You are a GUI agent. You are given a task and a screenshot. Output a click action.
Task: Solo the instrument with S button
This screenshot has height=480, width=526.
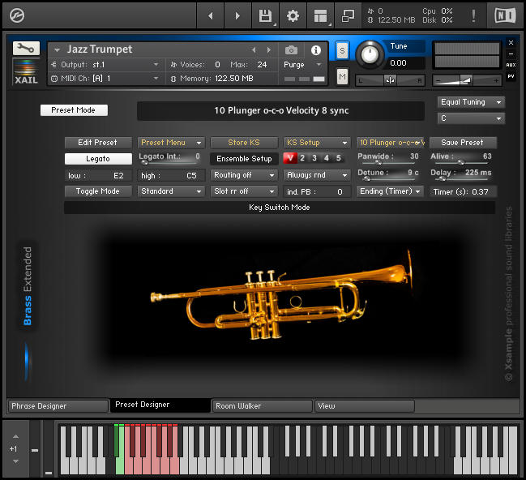[x=342, y=50]
